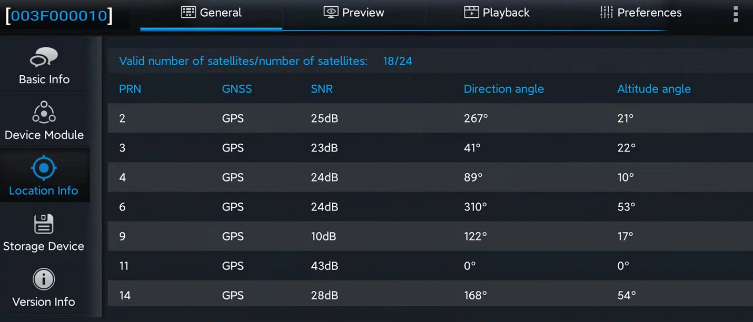Click the Preview monitor eye icon
The height and width of the screenshot is (322, 753).
[331, 12]
